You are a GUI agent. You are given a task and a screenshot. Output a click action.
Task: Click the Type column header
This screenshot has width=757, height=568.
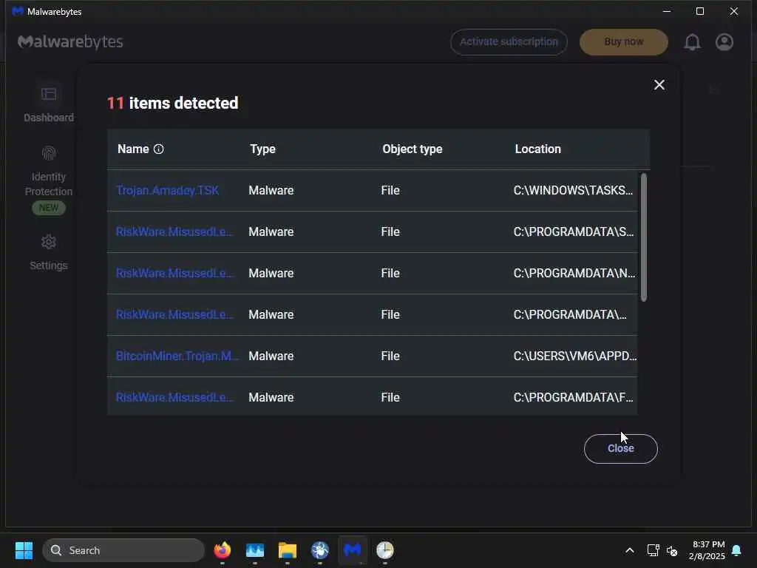[262, 149]
